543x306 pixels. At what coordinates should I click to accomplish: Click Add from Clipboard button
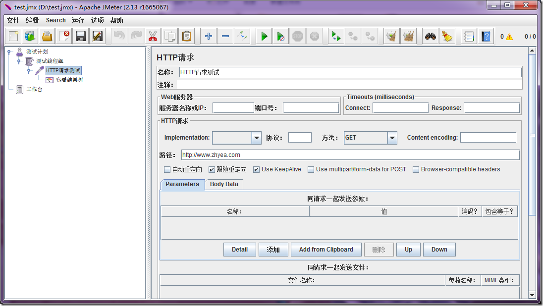tap(326, 250)
